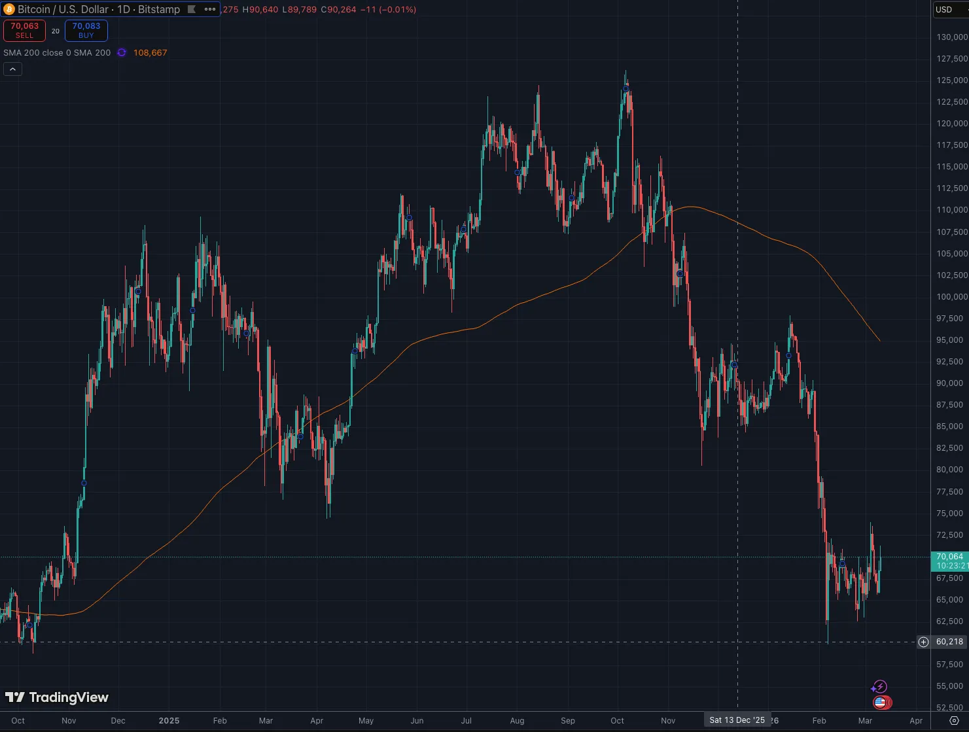Click the Aug label on the time axis
This screenshot has height=732, width=969.
coord(517,721)
